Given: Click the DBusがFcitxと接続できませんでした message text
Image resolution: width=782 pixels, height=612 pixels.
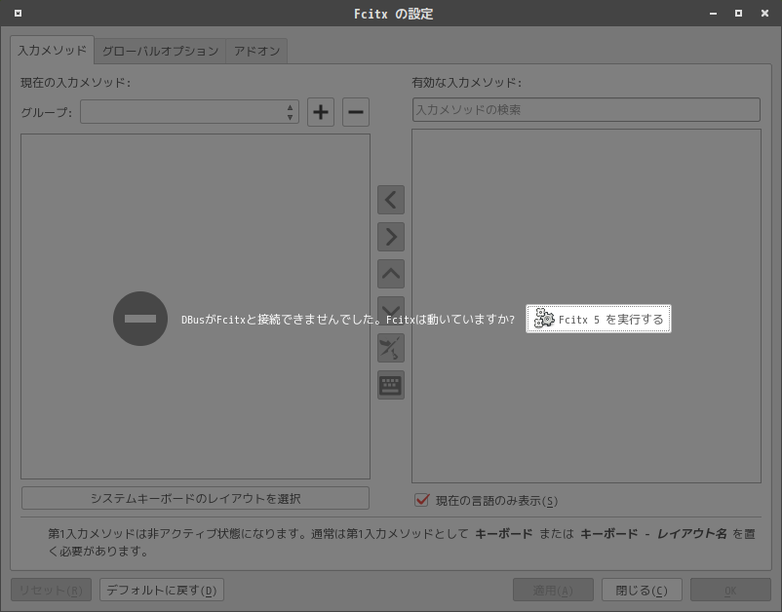Looking at the screenshot, I should coord(348,320).
